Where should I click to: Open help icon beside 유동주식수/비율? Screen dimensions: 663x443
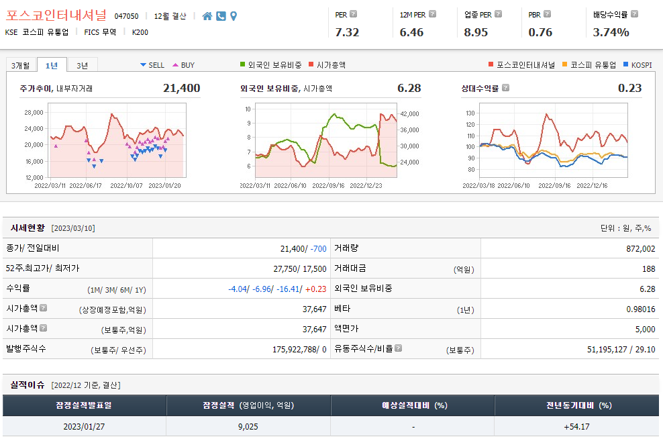(399, 348)
